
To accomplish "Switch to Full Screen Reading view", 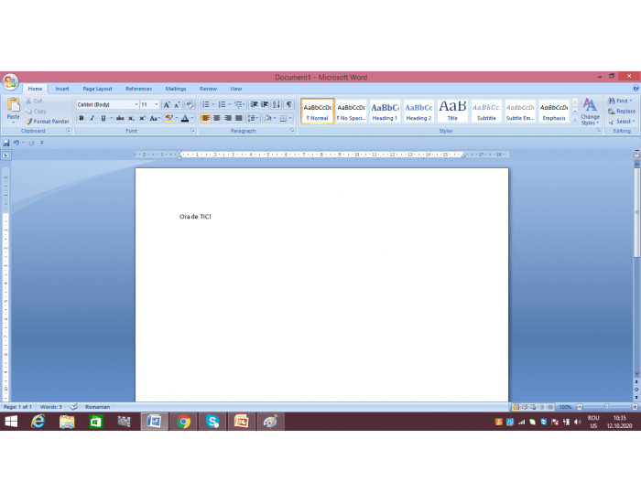I will 525,407.
